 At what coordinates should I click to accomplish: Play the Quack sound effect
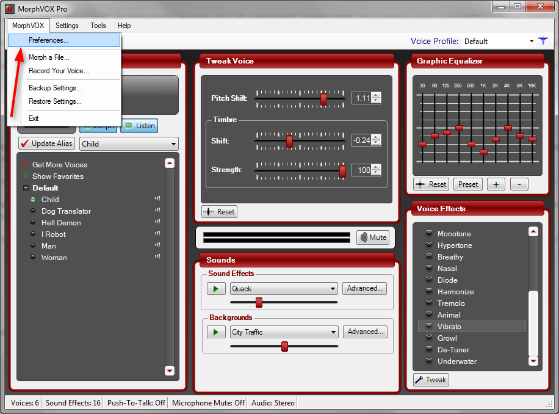(216, 288)
